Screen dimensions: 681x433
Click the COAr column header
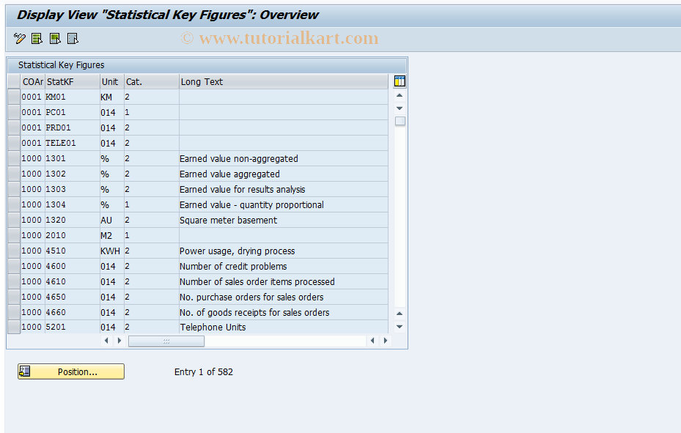tap(32, 81)
